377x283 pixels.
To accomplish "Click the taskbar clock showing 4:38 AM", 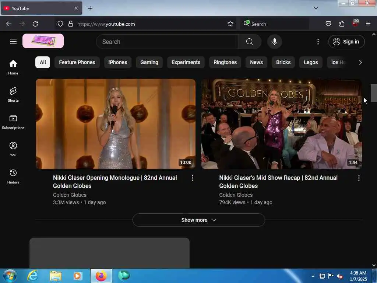I will click(358, 276).
